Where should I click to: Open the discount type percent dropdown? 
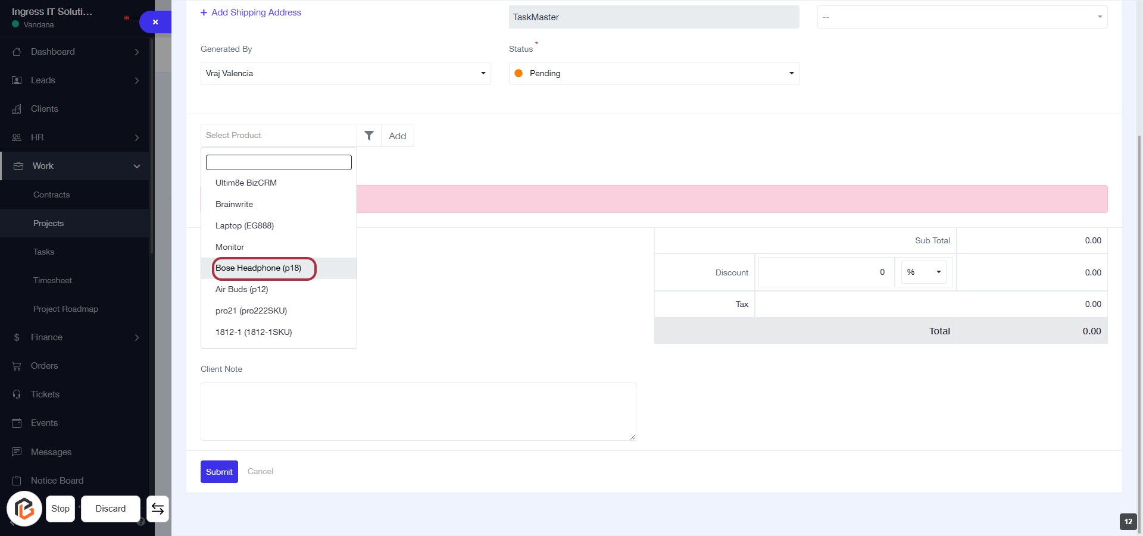click(923, 272)
